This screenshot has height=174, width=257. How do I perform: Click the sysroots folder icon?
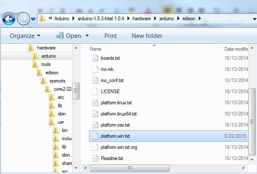pos(43,80)
